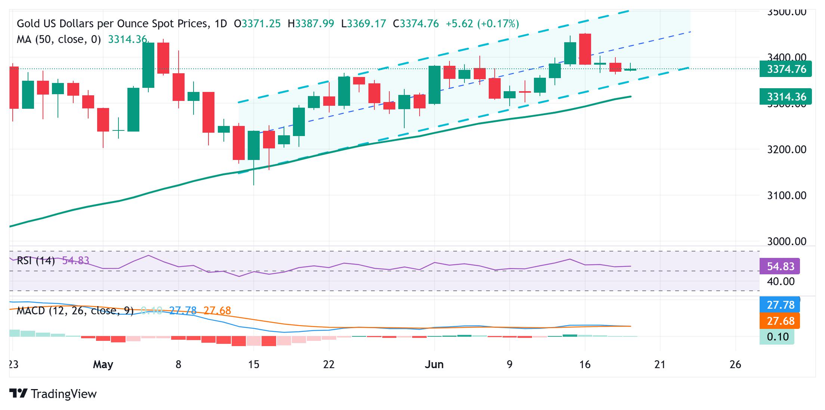The image size is (825, 410).
Task: Click the Jun label on the time axis
Action: [x=434, y=364]
